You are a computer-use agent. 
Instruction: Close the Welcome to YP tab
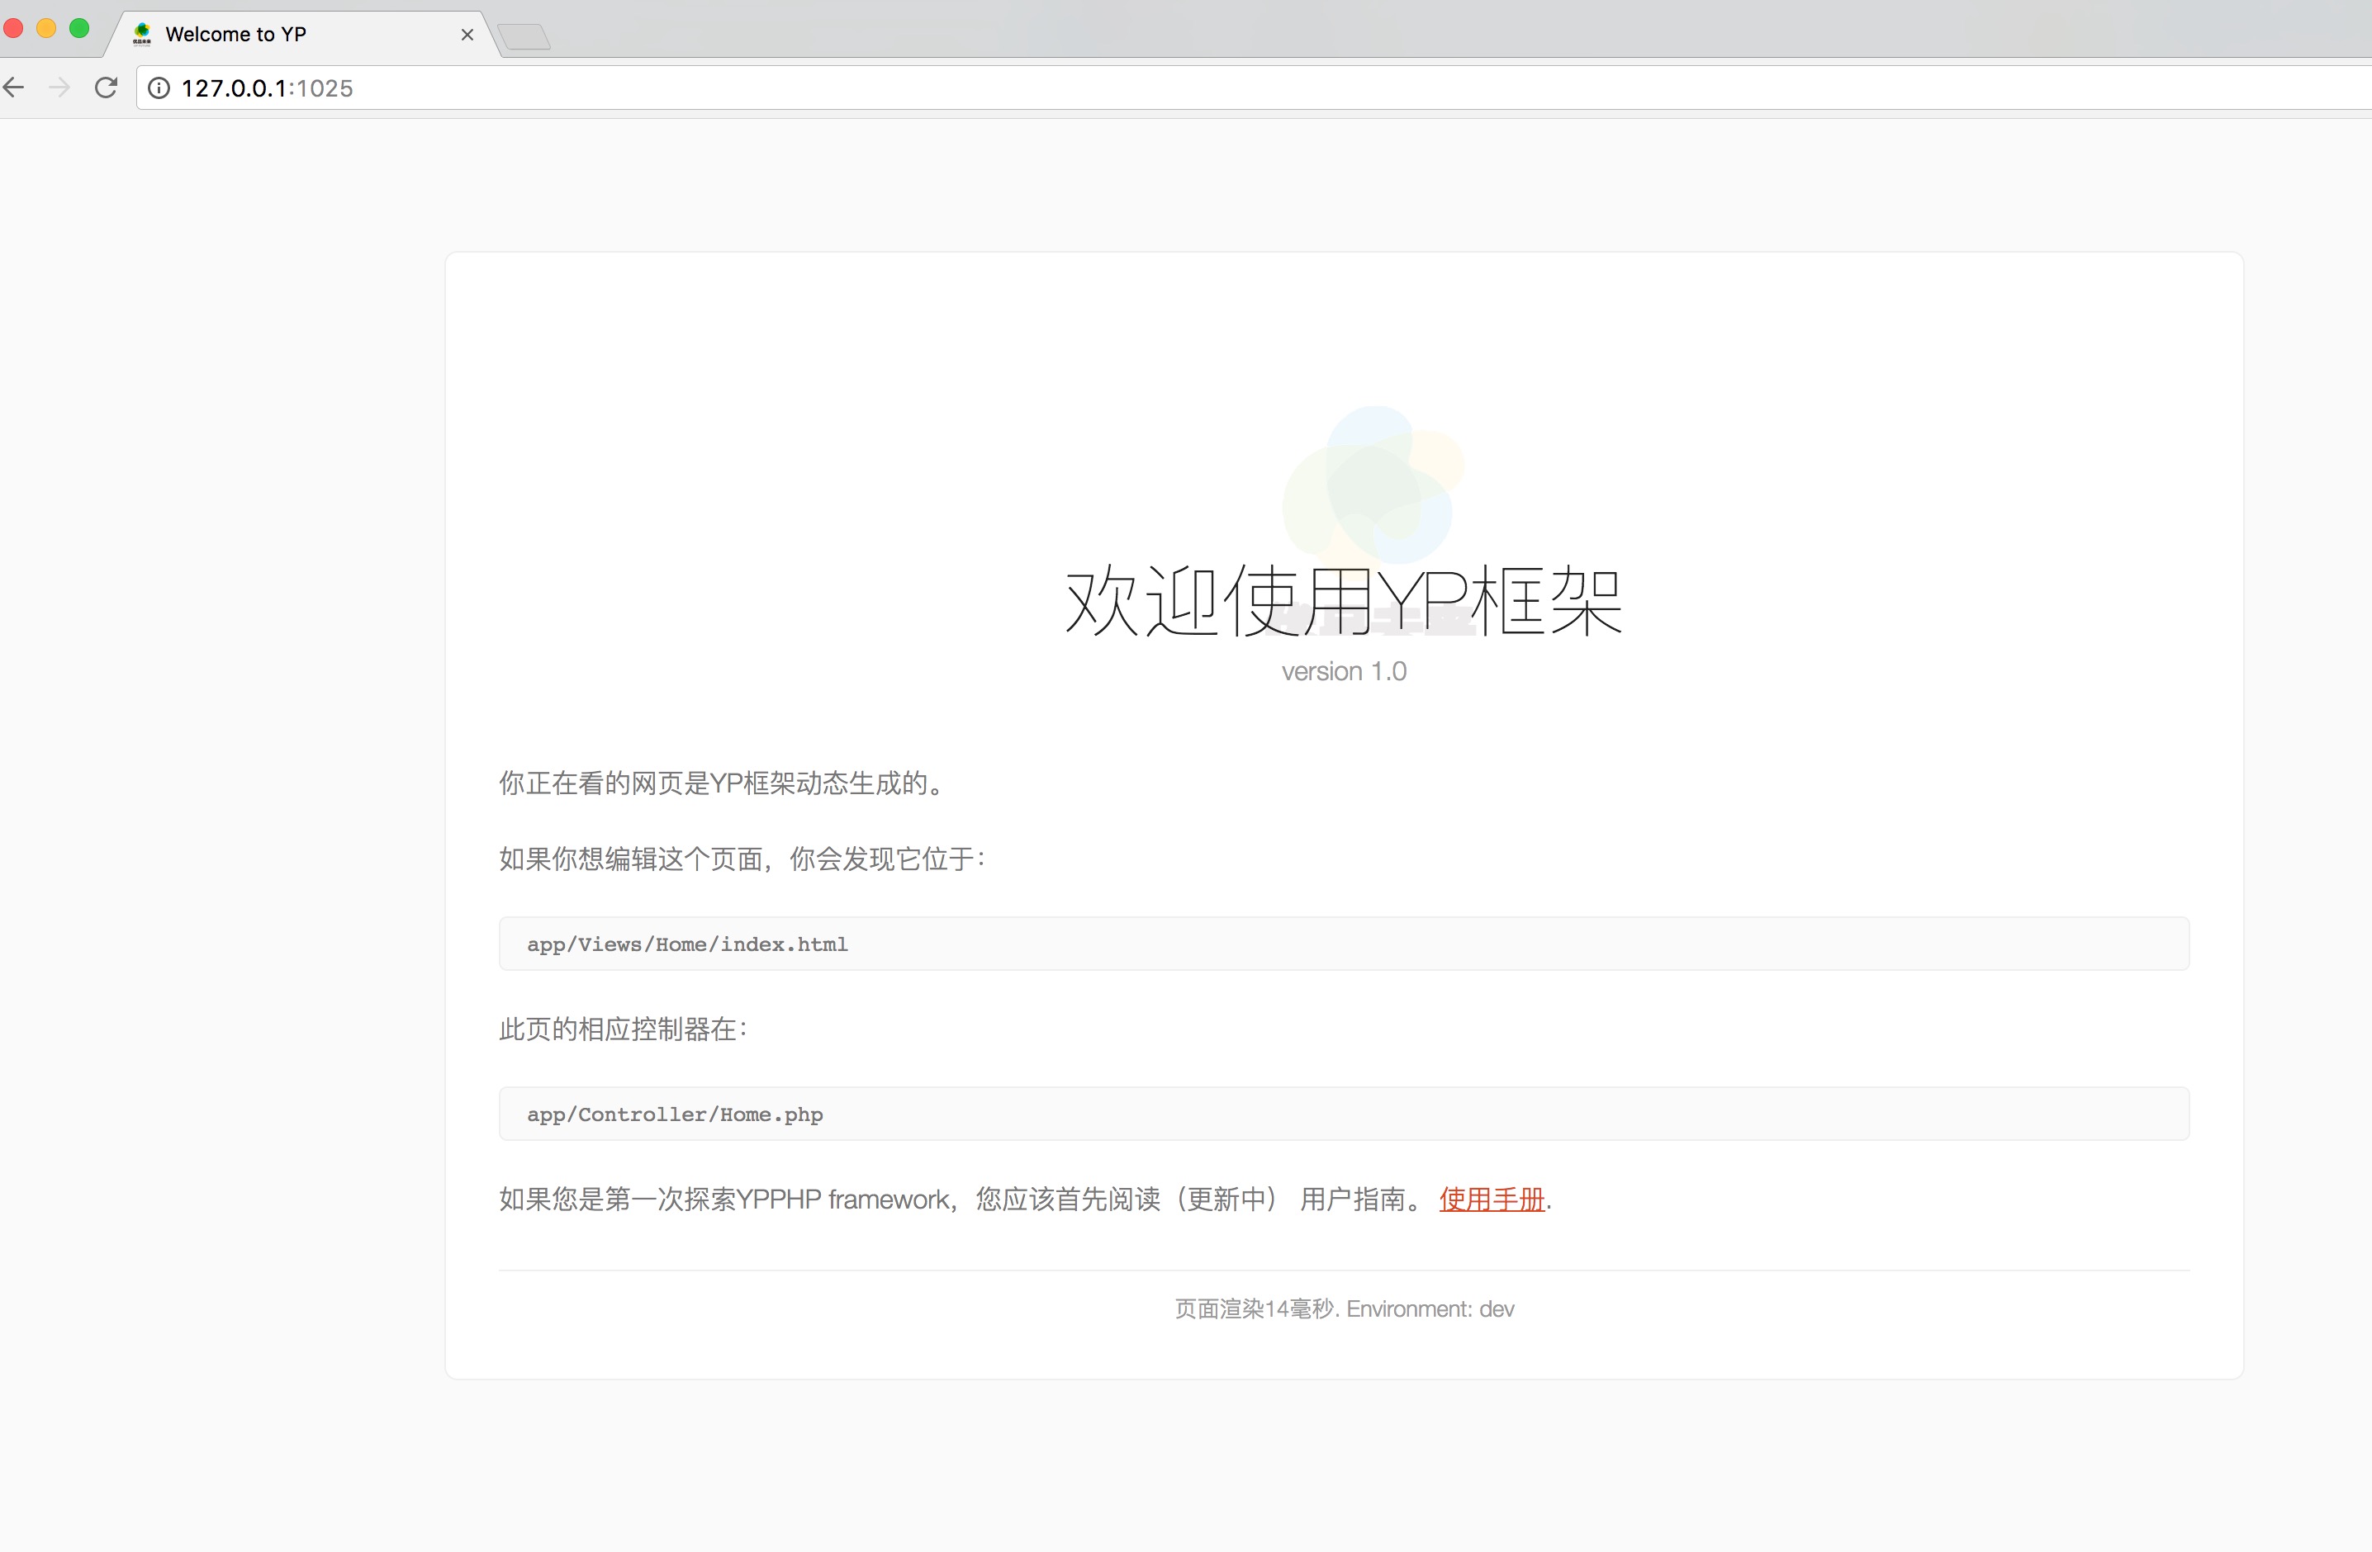467,35
